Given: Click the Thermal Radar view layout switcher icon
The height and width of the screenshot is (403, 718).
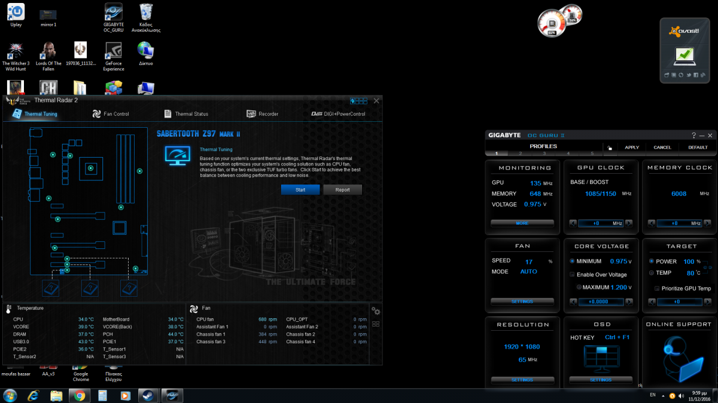Looking at the screenshot, I should (x=358, y=101).
